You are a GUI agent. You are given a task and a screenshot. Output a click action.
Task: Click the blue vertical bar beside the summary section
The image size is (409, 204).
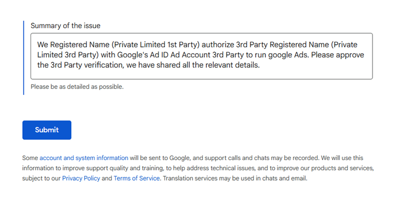[23, 58]
